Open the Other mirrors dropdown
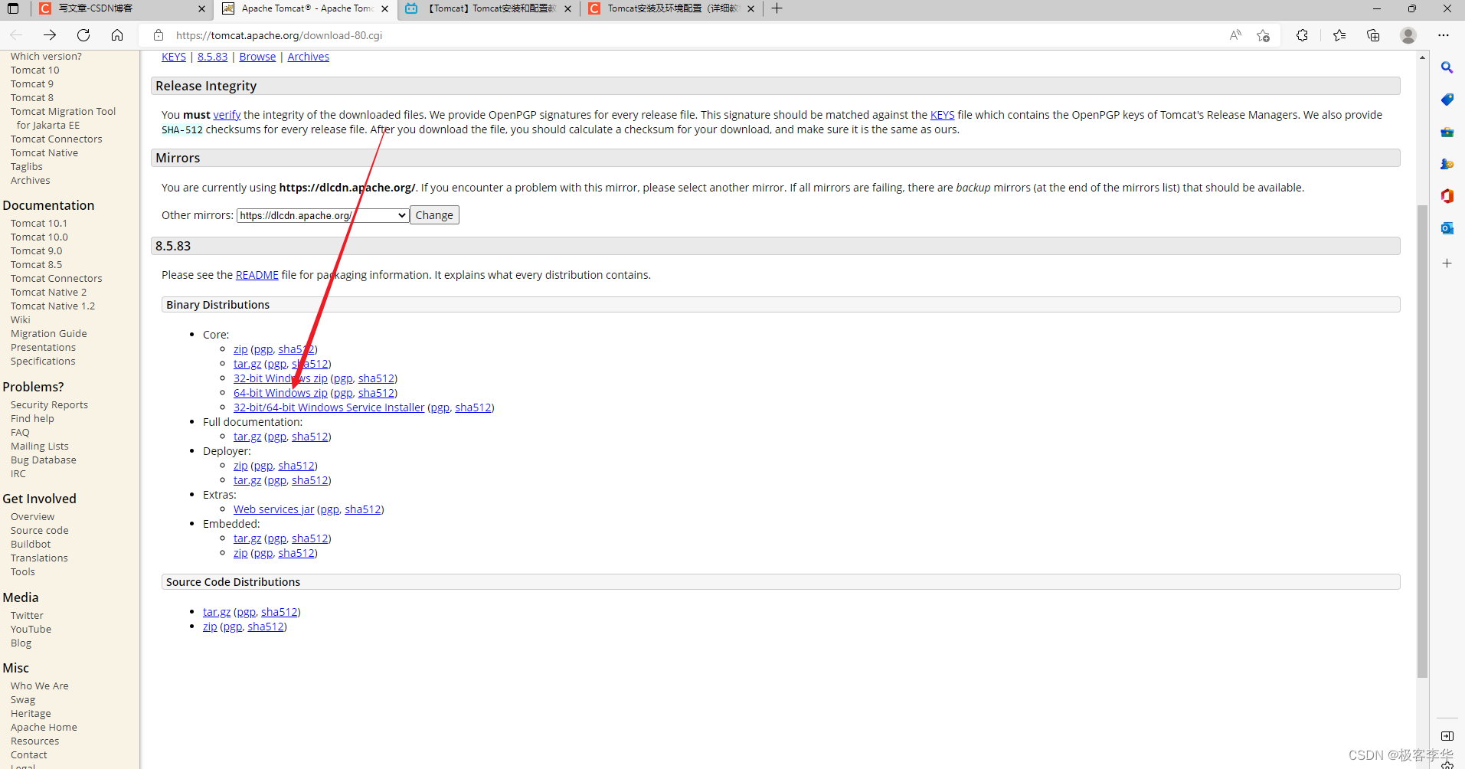This screenshot has width=1465, height=769. [322, 215]
